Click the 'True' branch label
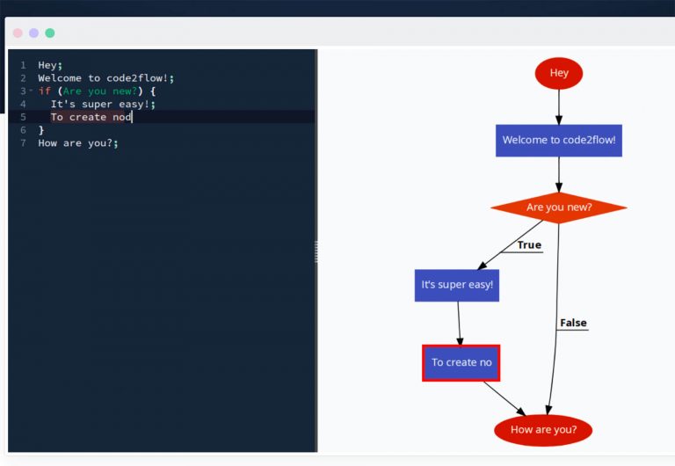 point(529,245)
